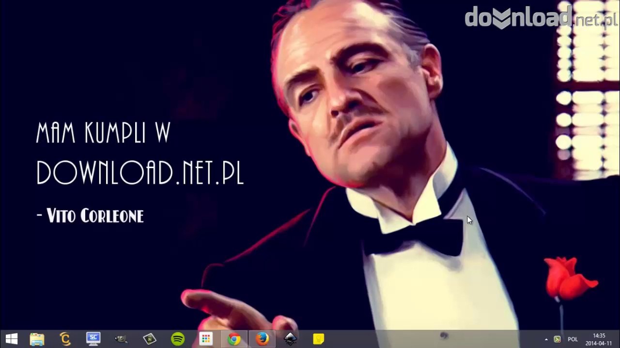Show hidden notification tray icons
The width and height of the screenshot is (620, 348).
[546, 339]
